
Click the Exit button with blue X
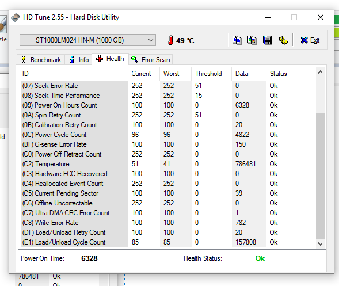(310, 40)
